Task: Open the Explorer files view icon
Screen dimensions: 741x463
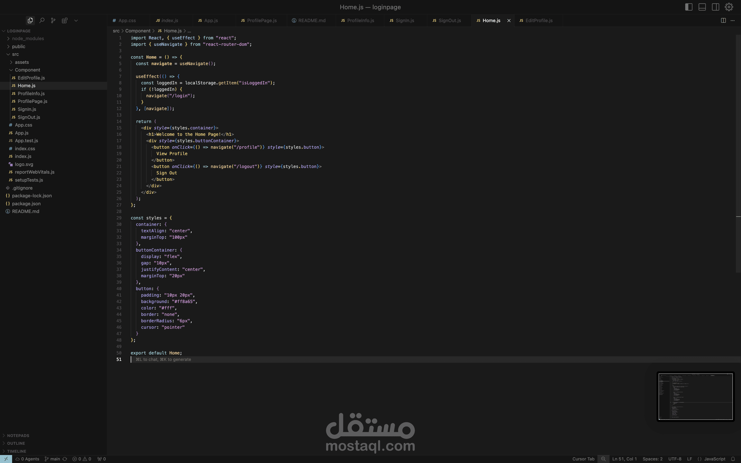Action: [30, 21]
